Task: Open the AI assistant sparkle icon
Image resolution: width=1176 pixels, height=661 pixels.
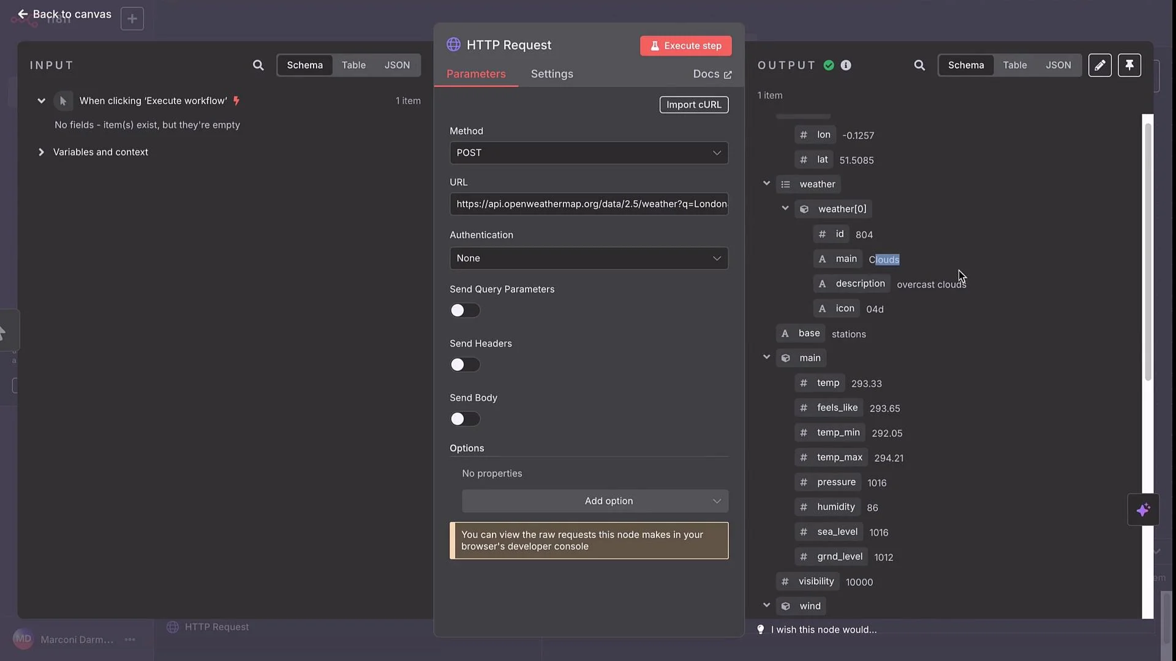Action: pos(1143,510)
